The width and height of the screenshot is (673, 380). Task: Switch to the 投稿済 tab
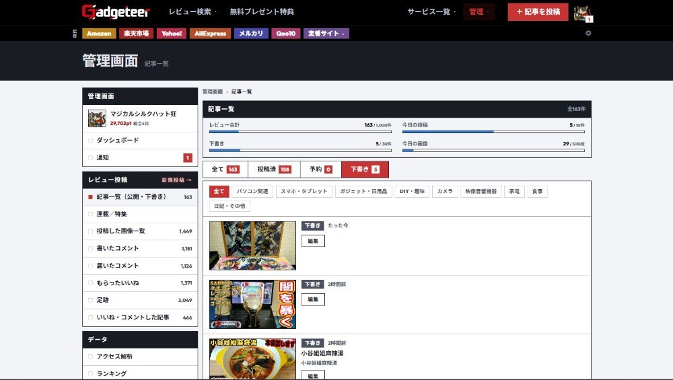(275, 169)
